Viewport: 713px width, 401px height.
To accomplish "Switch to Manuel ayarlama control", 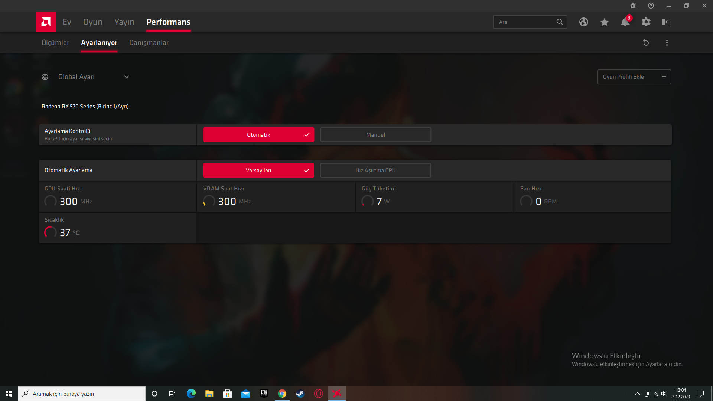I will (x=375, y=135).
